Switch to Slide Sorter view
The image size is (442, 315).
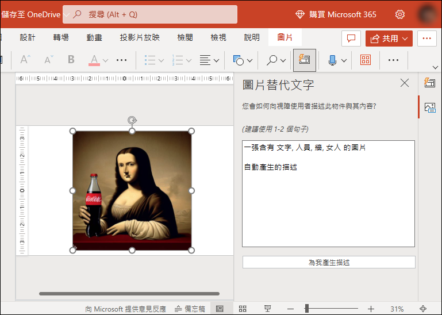[x=243, y=309]
